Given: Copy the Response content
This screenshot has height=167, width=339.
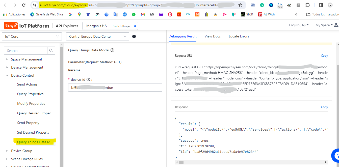Looking at the screenshot, I should pyautogui.click(x=324, y=107).
